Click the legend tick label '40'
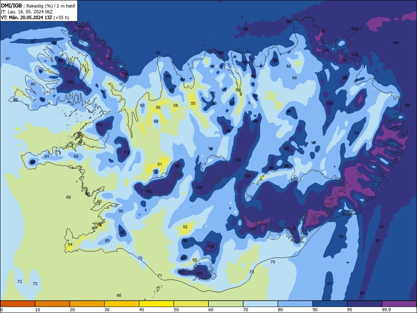This screenshot has height=313, width=417. click(141, 310)
